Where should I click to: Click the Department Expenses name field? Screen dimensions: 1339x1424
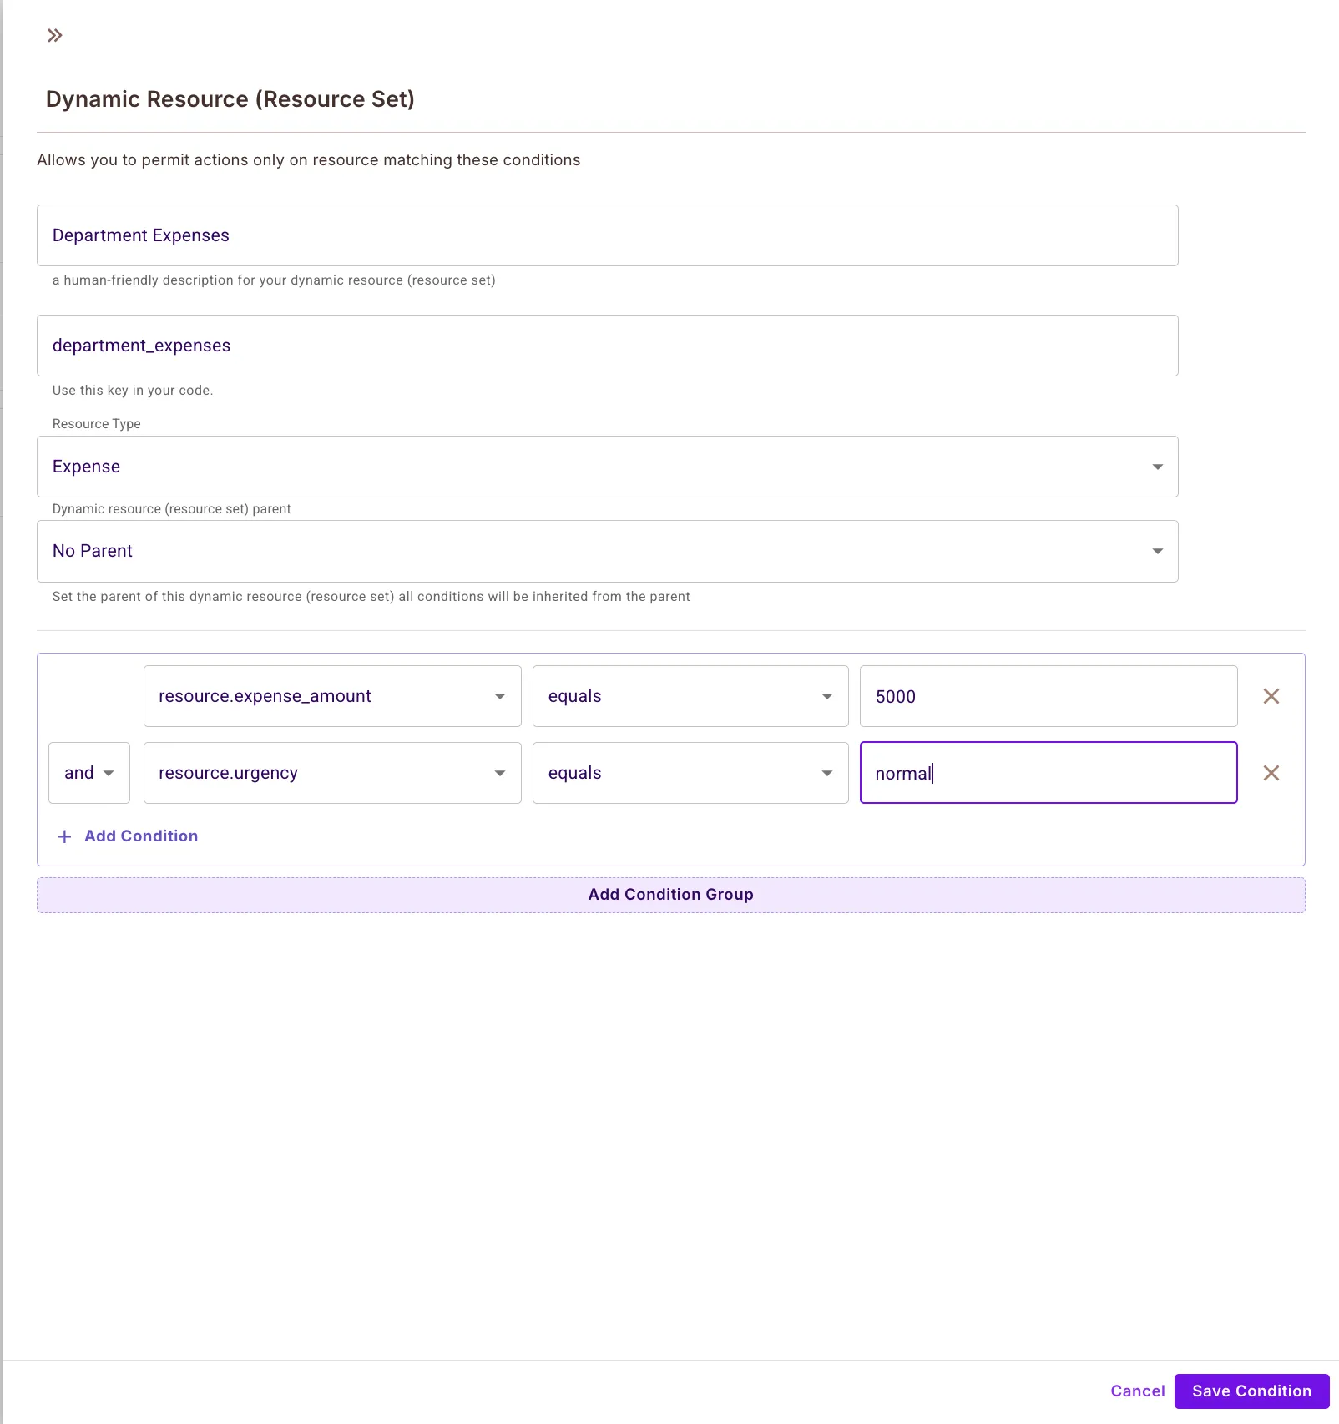(x=606, y=235)
